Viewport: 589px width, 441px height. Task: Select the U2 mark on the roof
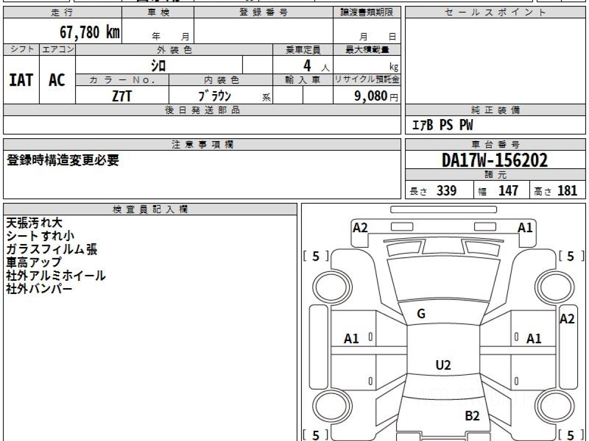point(443,365)
